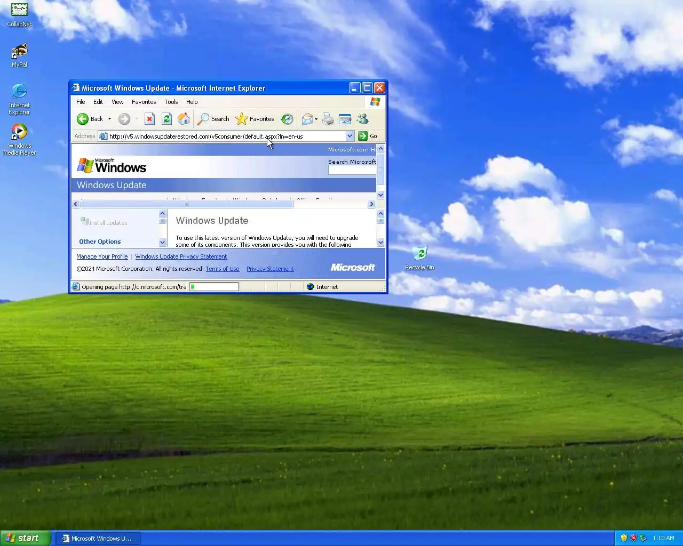Viewport: 683px width, 546px height.
Task: Click the grey Forward arrow button
Action: pyautogui.click(x=124, y=119)
